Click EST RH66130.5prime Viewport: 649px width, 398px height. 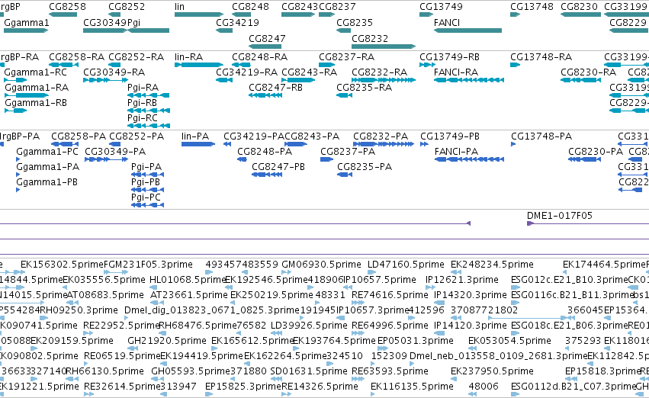(x=104, y=372)
